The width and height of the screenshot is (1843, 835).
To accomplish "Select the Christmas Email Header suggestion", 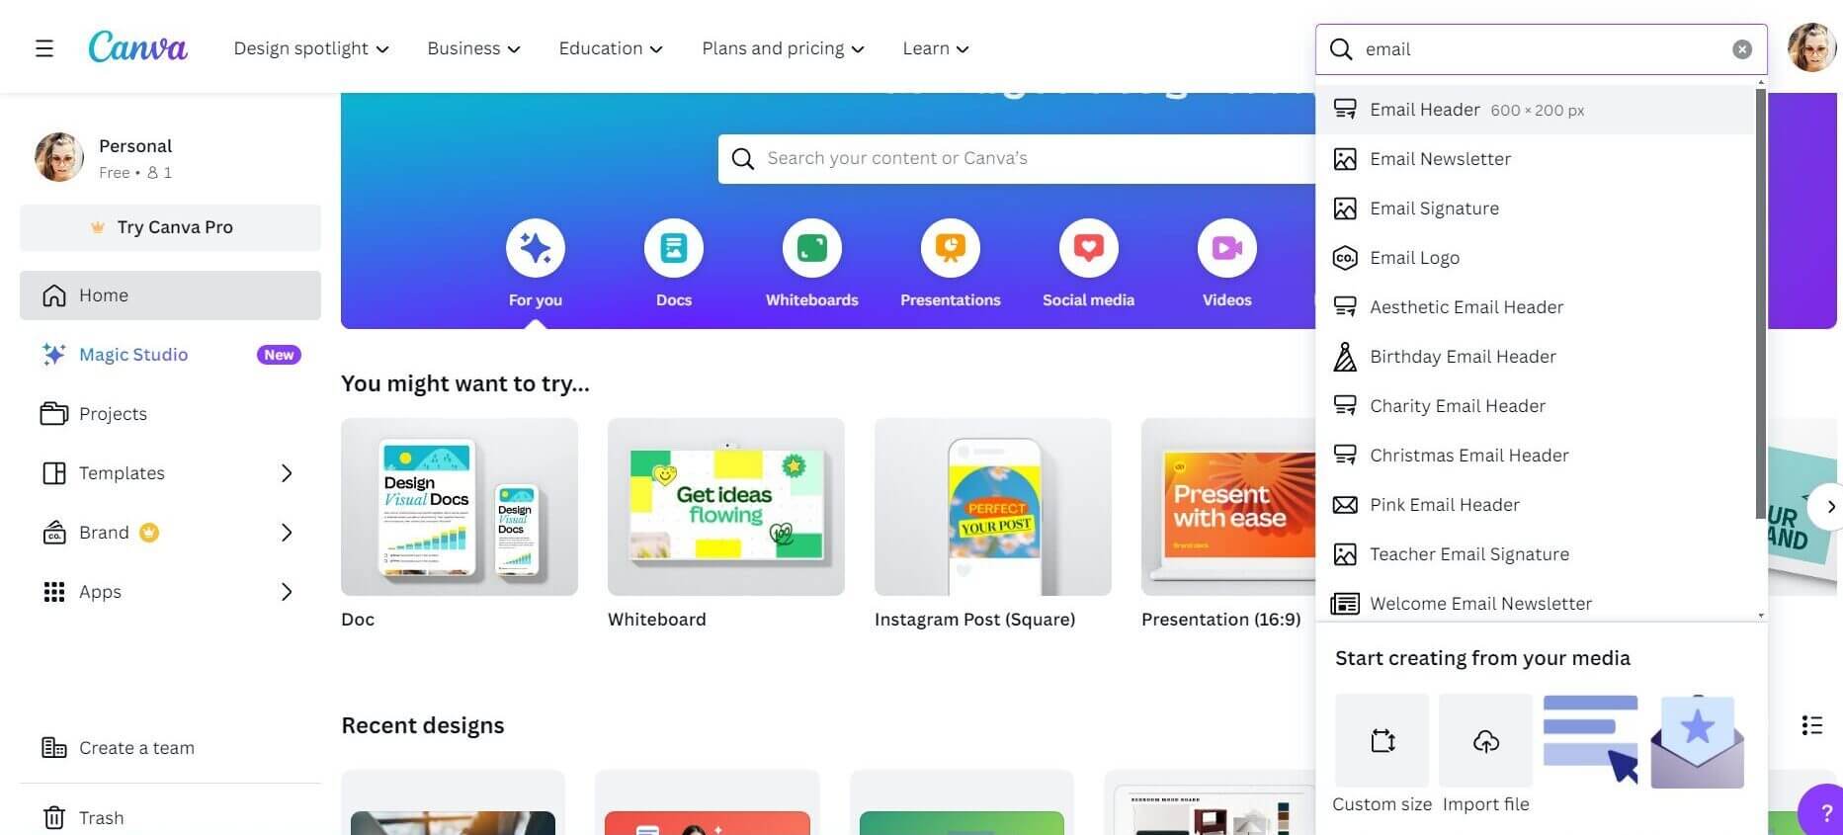I will pyautogui.click(x=1536, y=456).
